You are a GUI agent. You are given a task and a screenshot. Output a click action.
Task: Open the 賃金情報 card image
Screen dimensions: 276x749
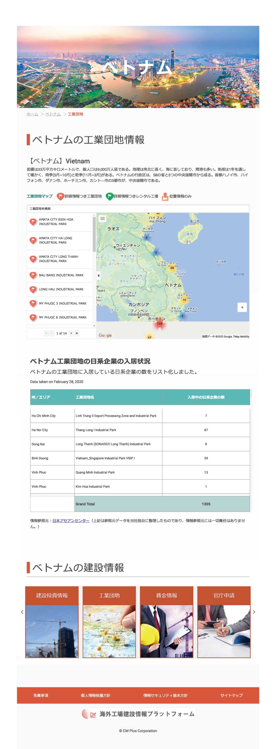point(166,631)
